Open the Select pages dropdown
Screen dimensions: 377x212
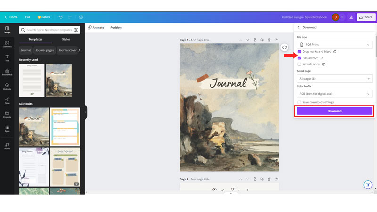(335, 79)
